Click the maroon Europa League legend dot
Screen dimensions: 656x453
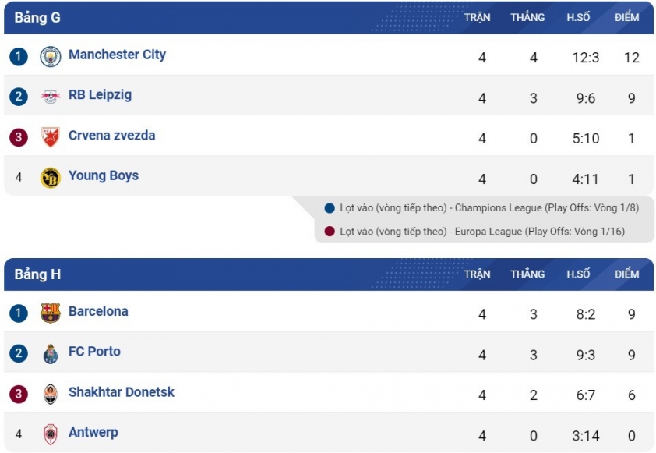(x=330, y=231)
